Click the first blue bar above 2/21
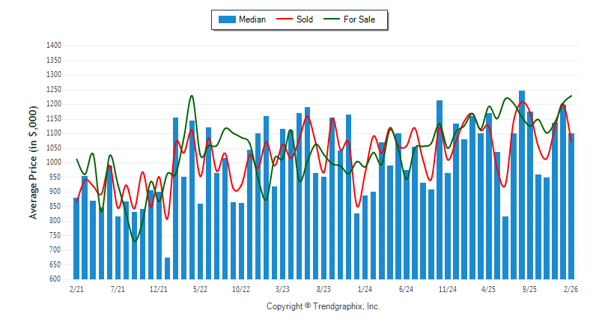The width and height of the screenshot is (599, 325). click(x=76, y=240)
